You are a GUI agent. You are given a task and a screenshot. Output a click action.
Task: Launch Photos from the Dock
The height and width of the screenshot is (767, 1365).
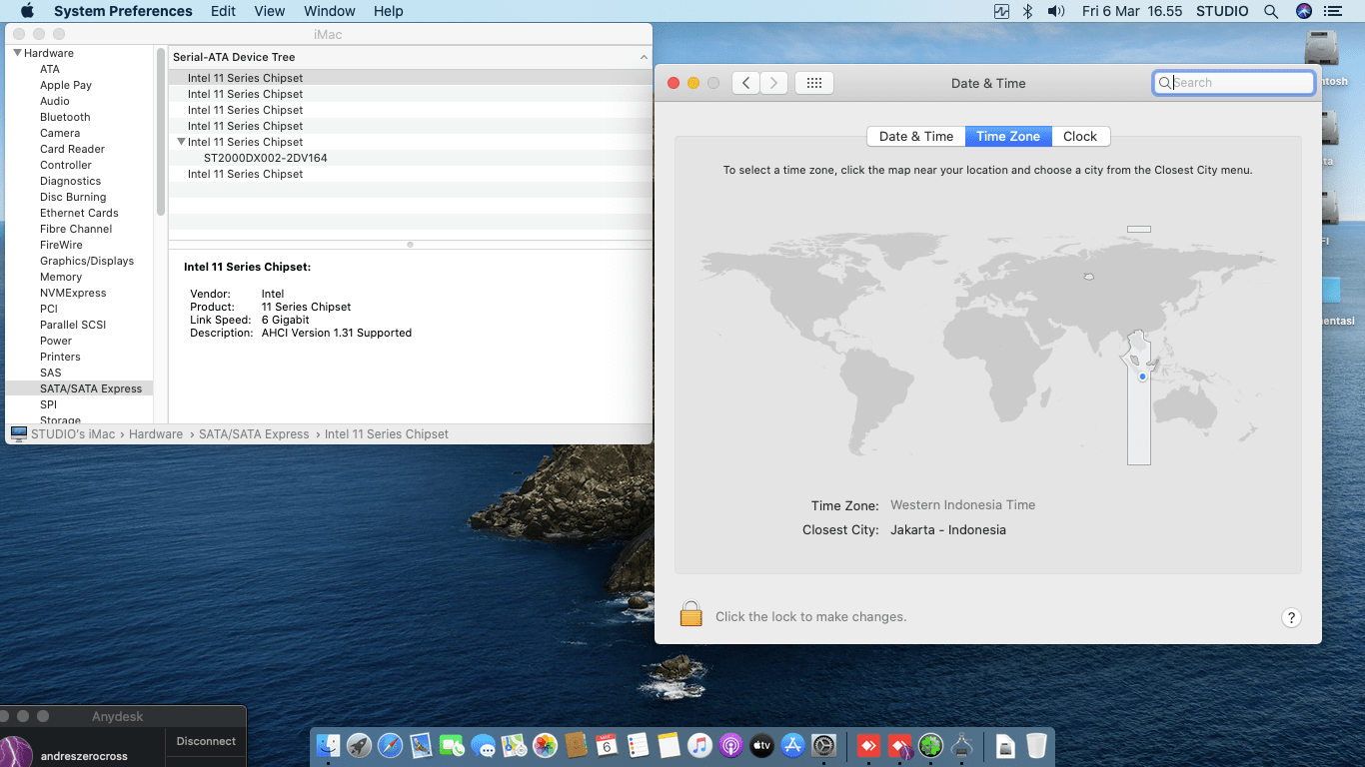pyautogui.click(x=545, y=745)
